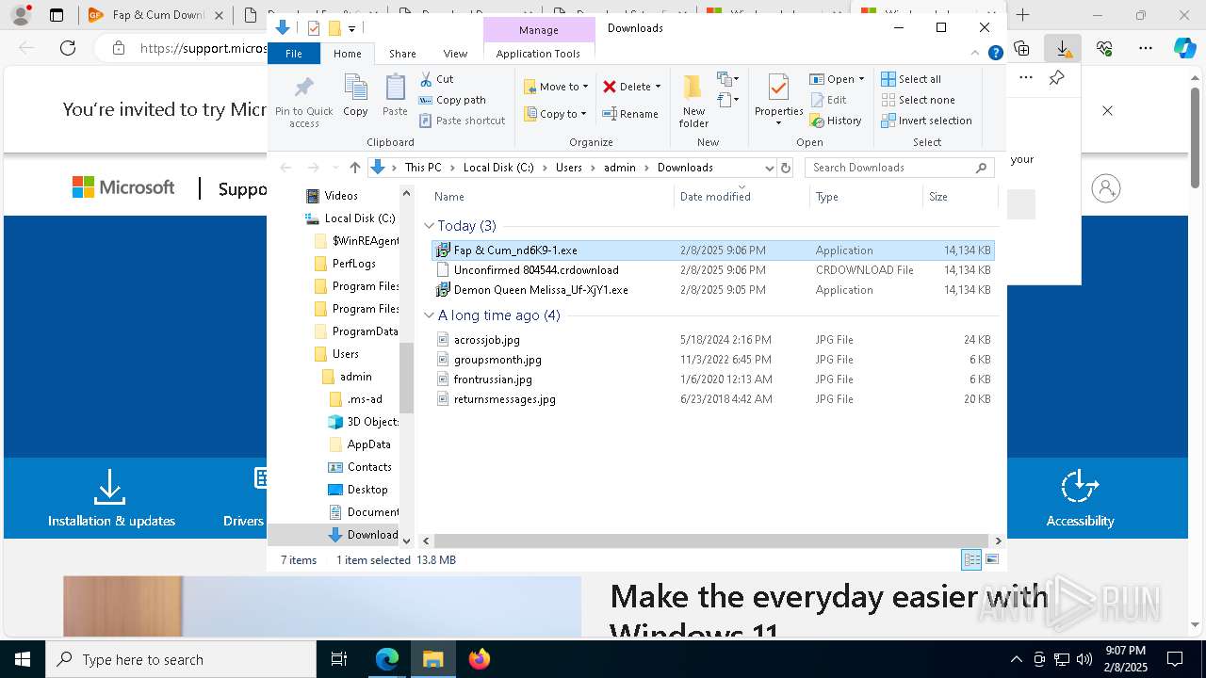
Task: Click Cut in Clipboard group
Action: 436,79
